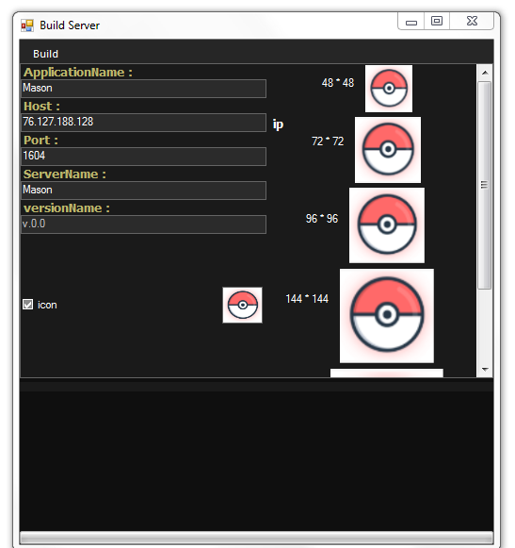
Task: Uncheck the icon checkbox
Action: pyautogui.click(x=27, y=305)
